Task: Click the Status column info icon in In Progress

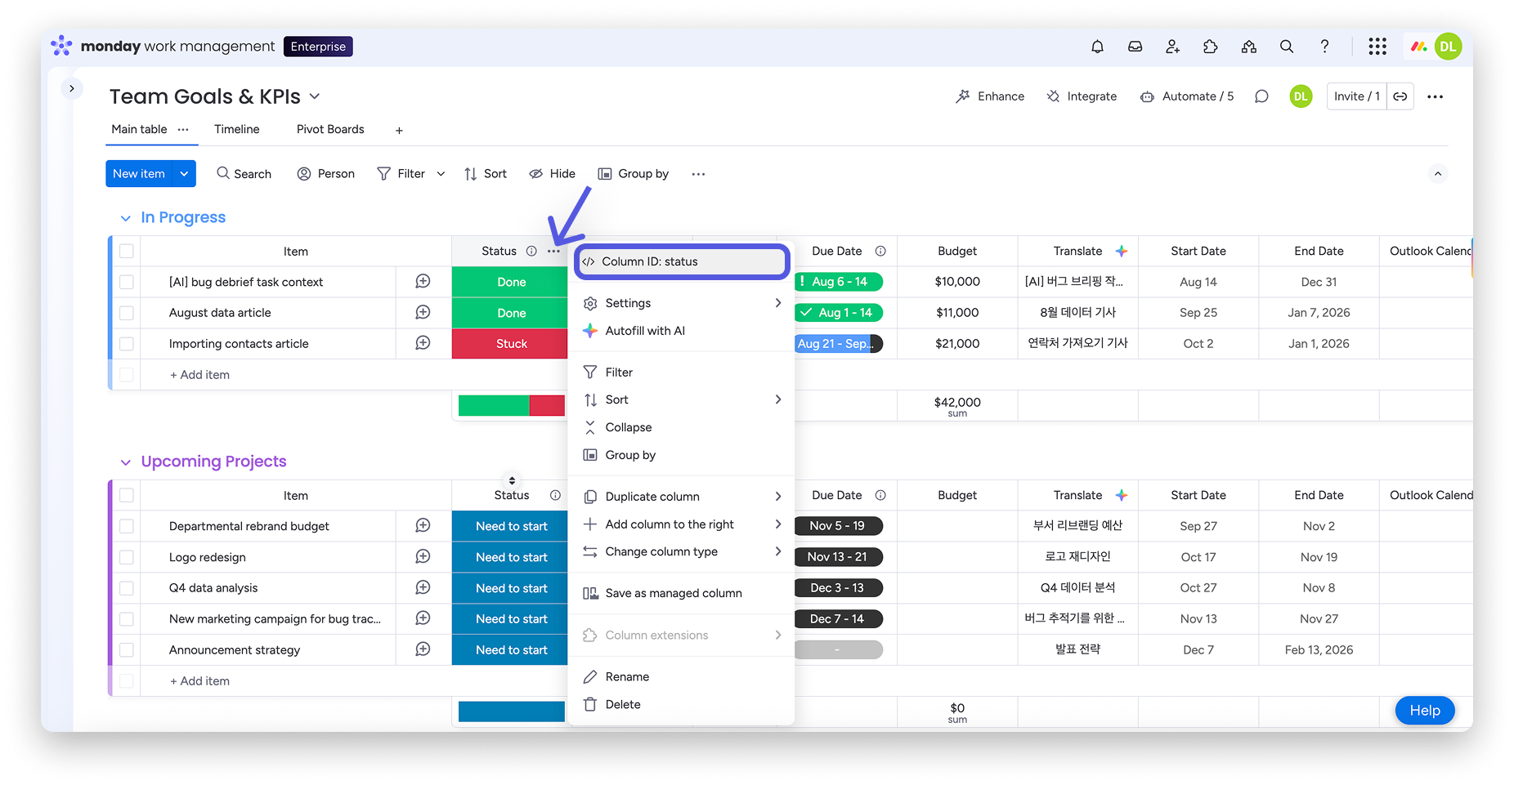Action: (x=531, y=251)
